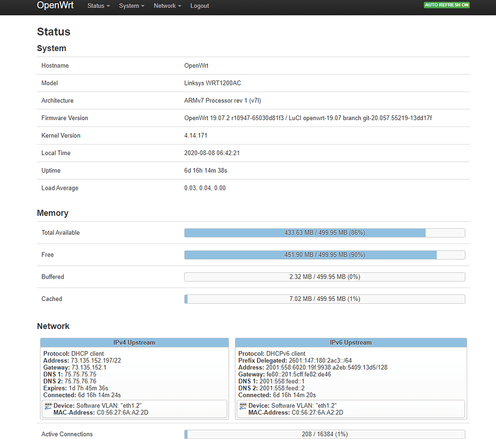The image size is (496, 439).
Task: Open the System dropdown menu
Action: pyautogui.click(x=131, y=6)
